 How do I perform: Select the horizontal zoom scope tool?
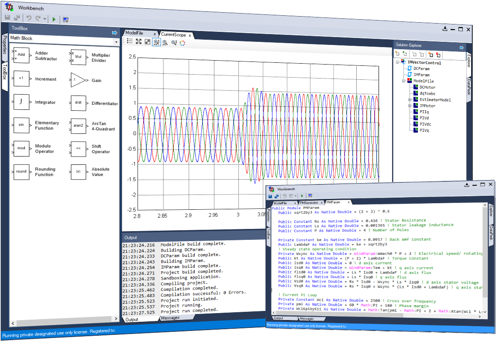[165, 43]
